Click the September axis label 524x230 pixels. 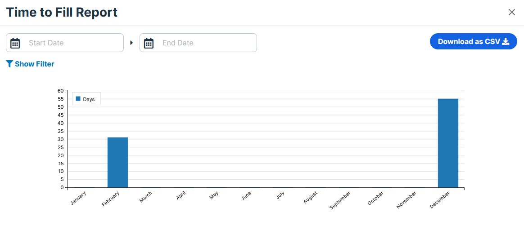pos(340,200)
